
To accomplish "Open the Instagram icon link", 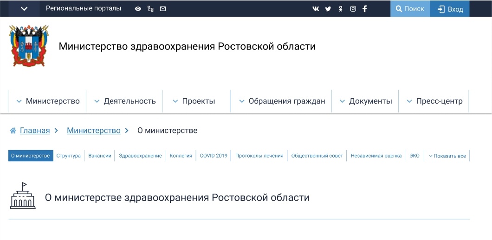I will (x=353, y=9).
